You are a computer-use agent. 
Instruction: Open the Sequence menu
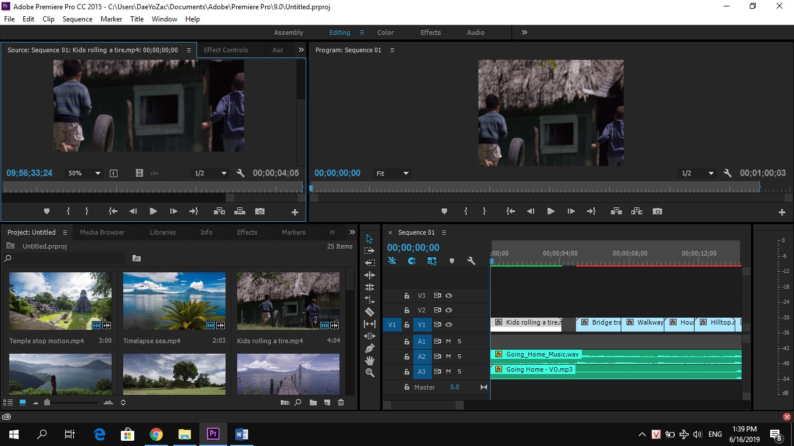77,19
